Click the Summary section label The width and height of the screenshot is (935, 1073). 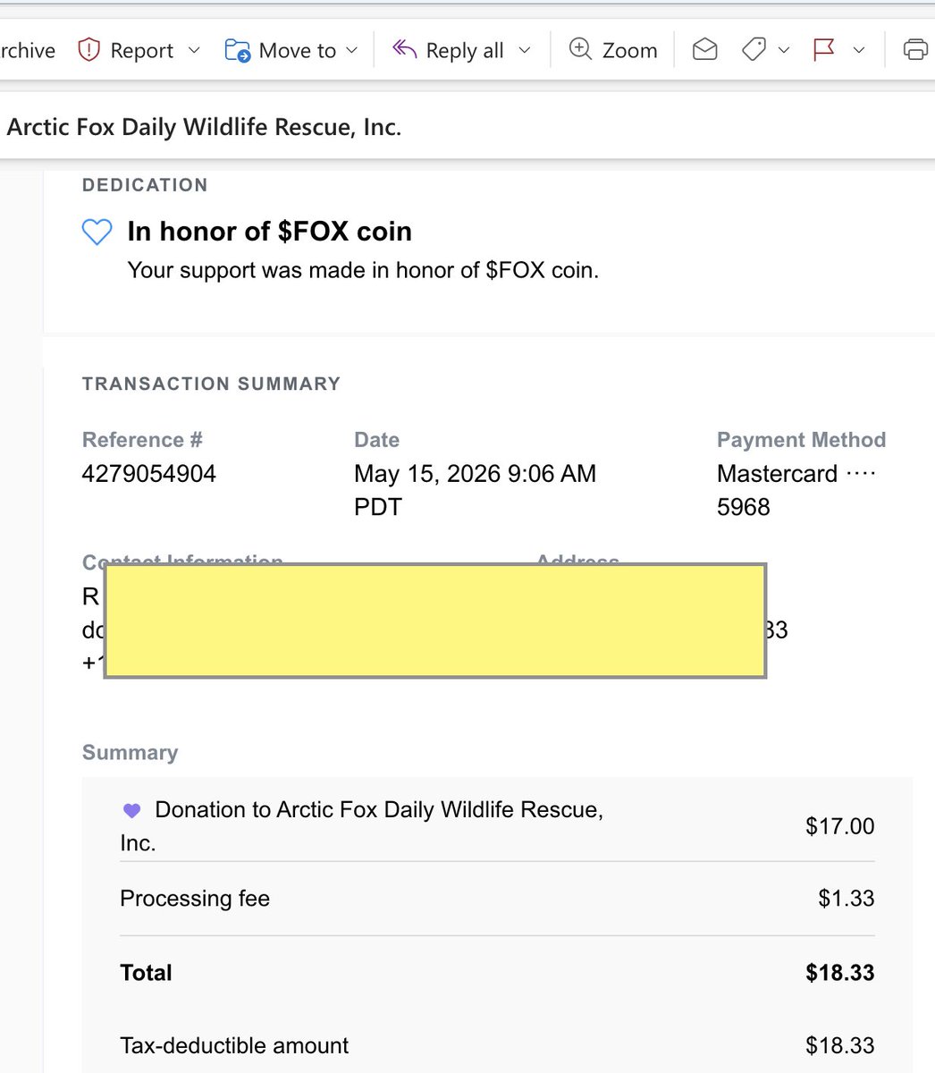point(130,753)
